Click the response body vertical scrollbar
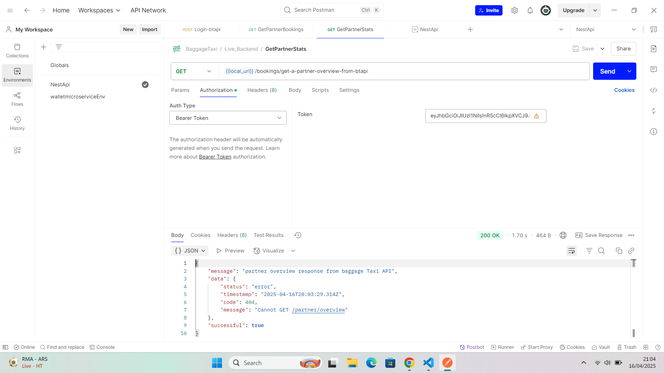The image size is (664, 373). click(x=634, y=298)
